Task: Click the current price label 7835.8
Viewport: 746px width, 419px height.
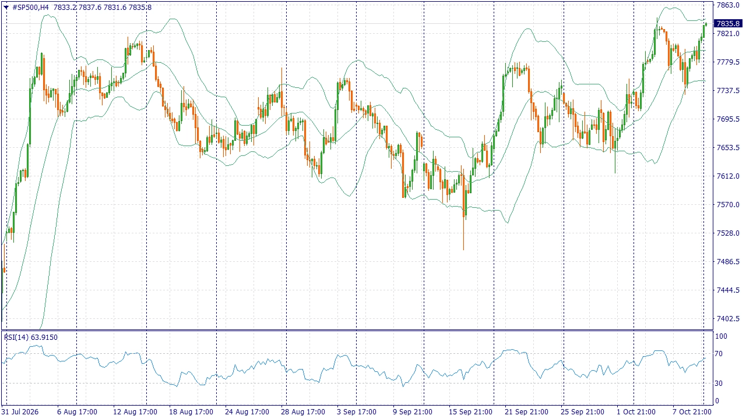Action: pos(728,24)
